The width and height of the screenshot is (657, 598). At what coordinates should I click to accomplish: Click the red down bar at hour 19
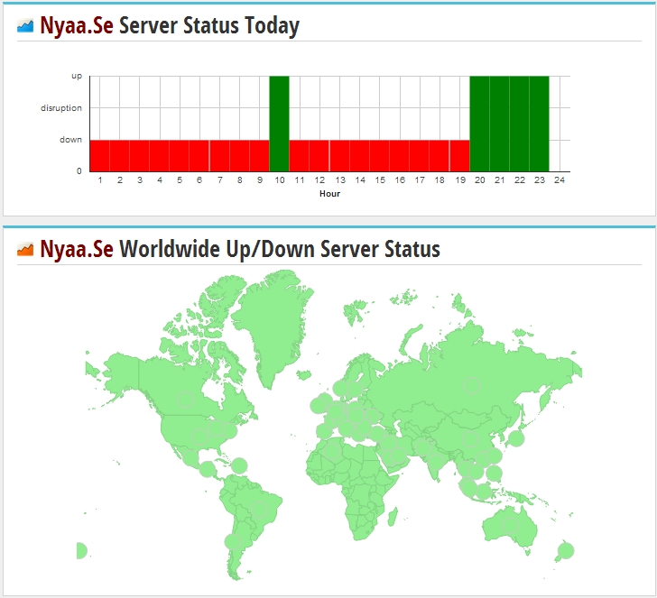click(x=459, y=156)
